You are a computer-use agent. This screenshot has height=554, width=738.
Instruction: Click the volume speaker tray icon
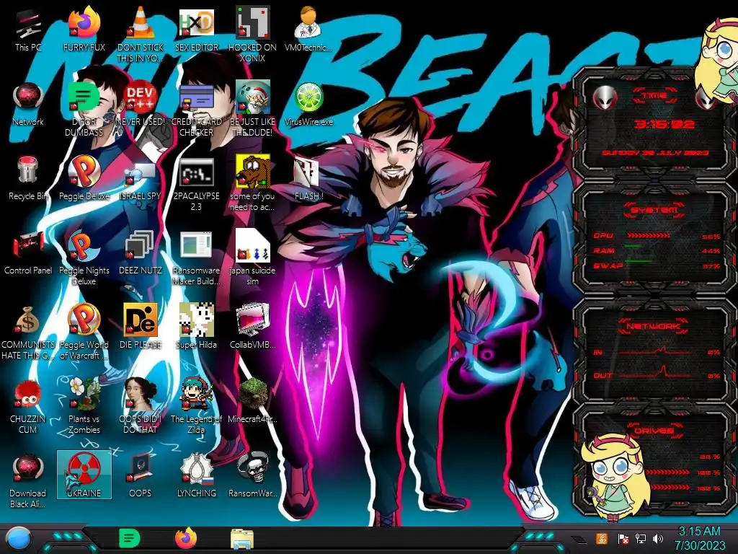point(657,539)
